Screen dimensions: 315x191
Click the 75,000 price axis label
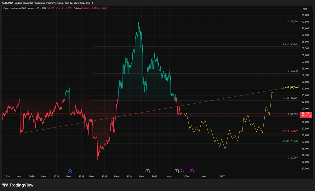click(305, 15)
